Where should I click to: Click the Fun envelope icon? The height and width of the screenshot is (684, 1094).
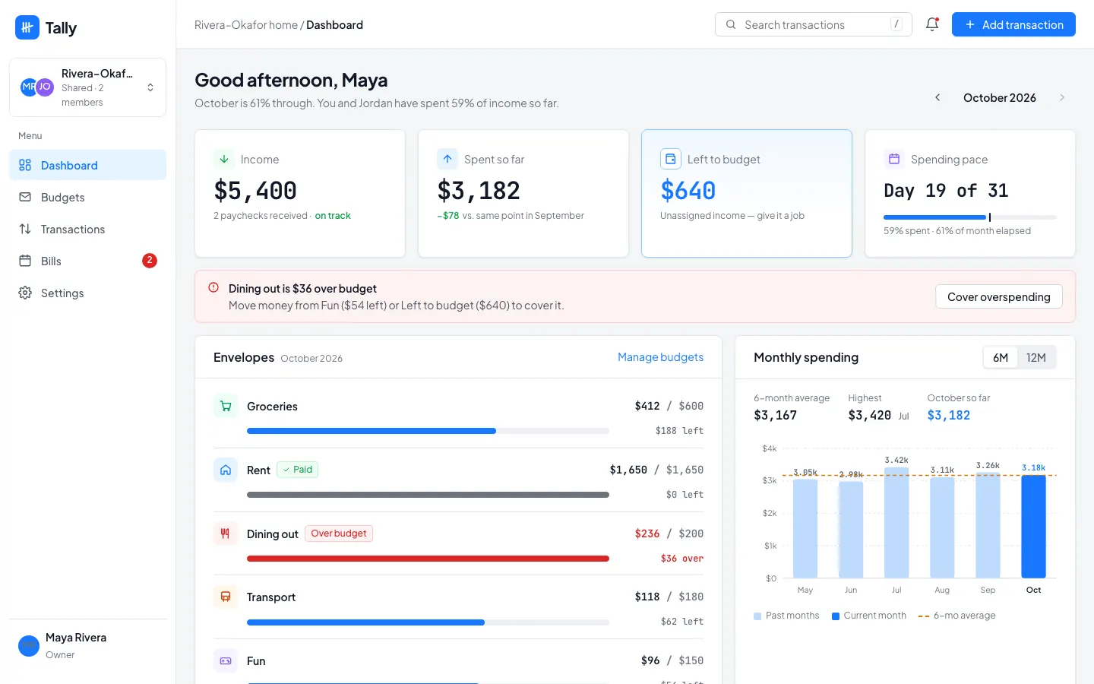tap(226, 660)
